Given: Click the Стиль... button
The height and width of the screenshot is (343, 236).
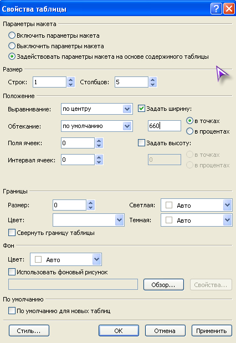Looking at the screenshot, I should pyautogui.click(x=29, y=331).
